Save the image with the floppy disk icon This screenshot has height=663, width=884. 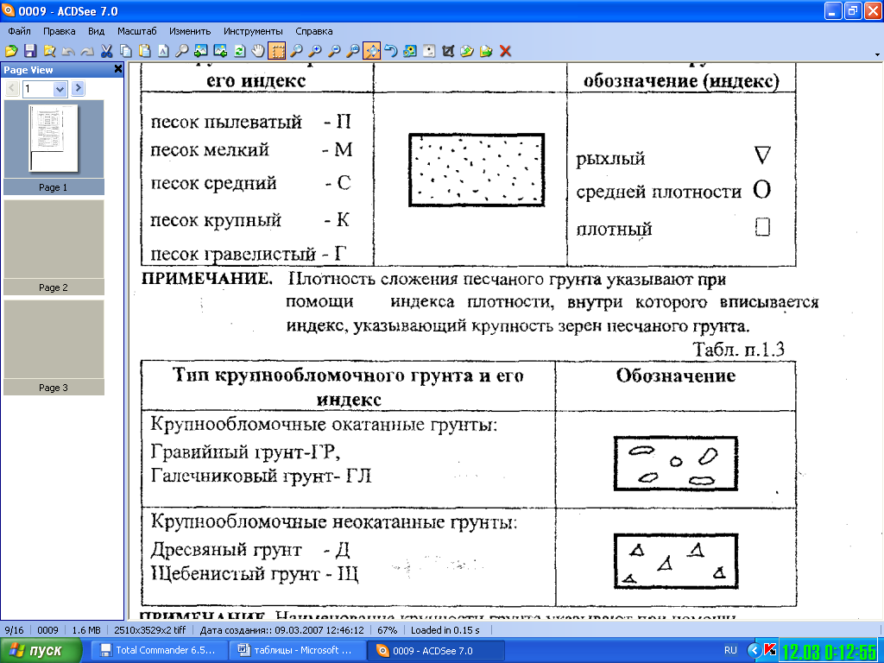[x=30, y=51]
